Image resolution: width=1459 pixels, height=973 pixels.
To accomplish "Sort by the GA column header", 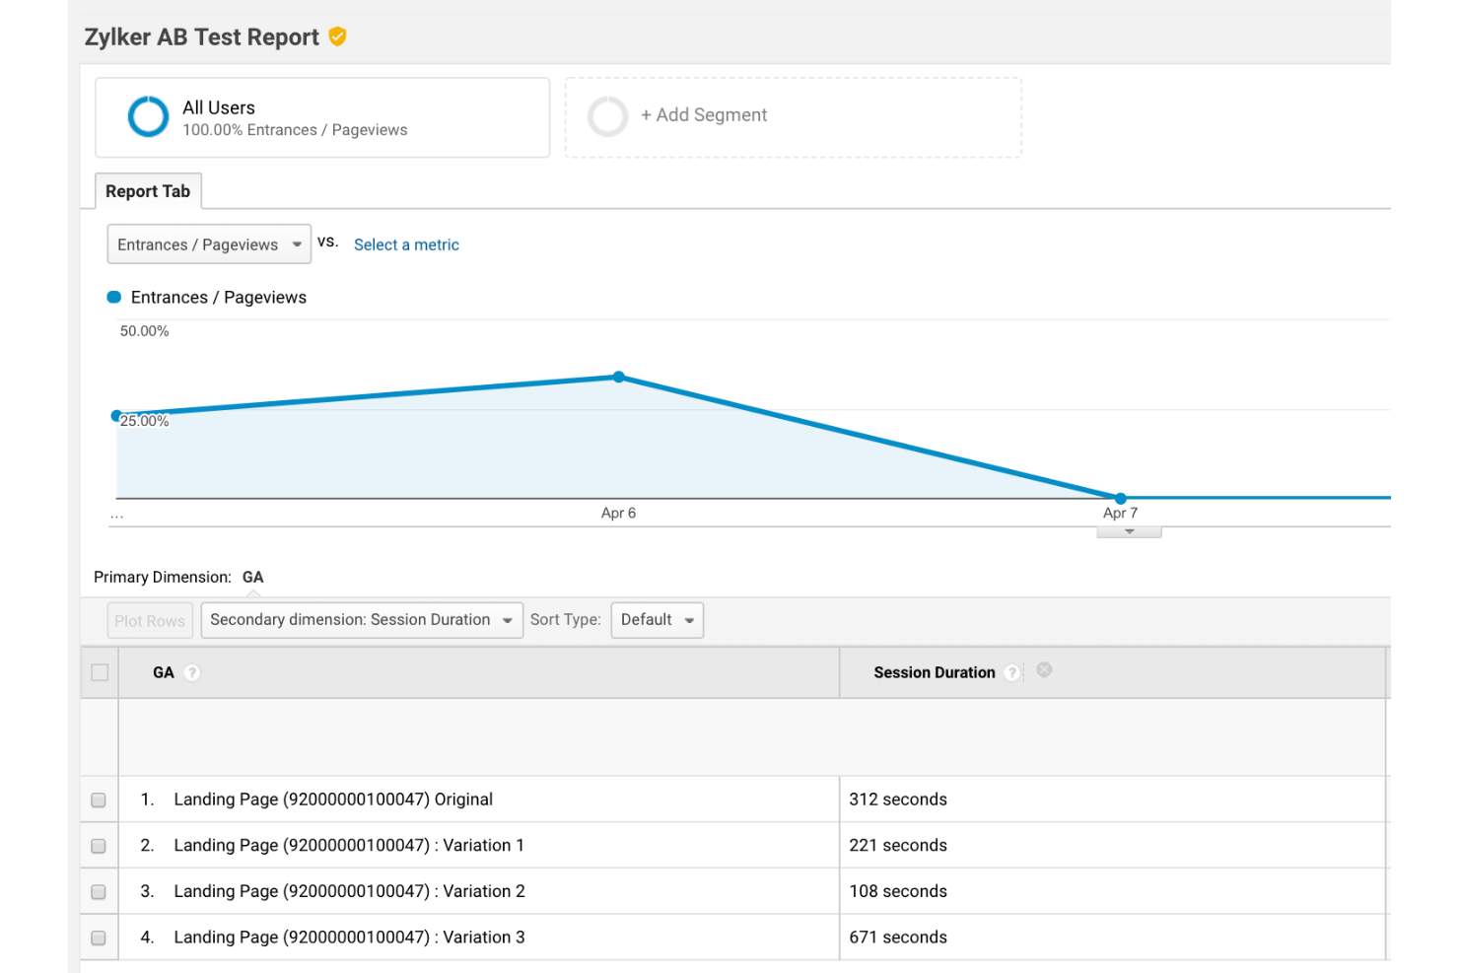I will click(164, 672).
